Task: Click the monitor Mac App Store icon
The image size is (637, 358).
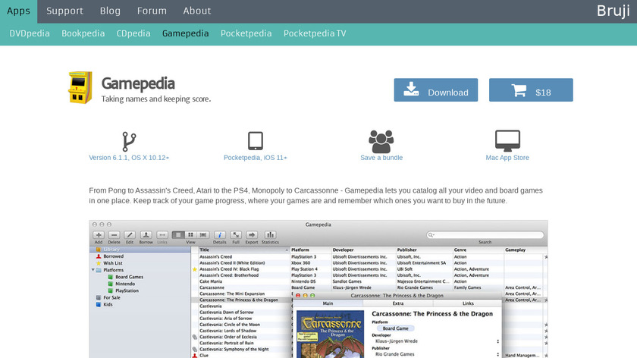Action: point(507,140)
